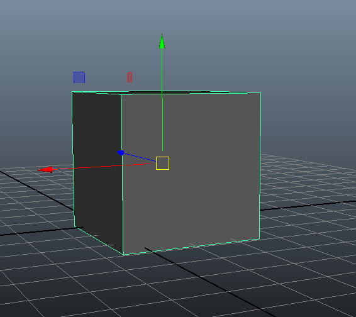Click the red plane handle above cube
The image size is (356, 317).
tap(130, 77)
